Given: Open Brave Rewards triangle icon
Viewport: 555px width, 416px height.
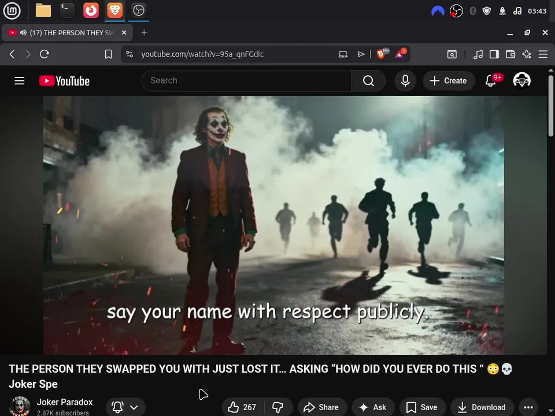Looking at the screenshot, I should tap(400, 54).
